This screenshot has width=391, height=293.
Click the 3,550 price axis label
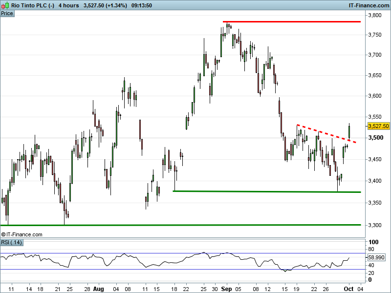[x=375, y=117]
